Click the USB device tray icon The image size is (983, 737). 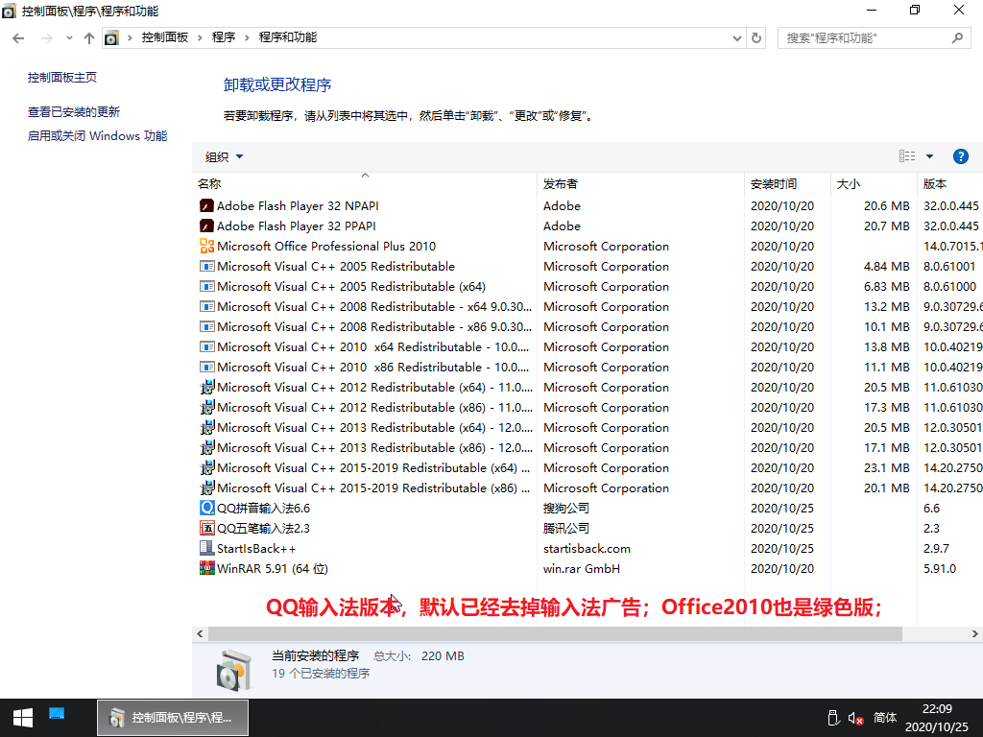pyautogui.click(x=833, y=718)
